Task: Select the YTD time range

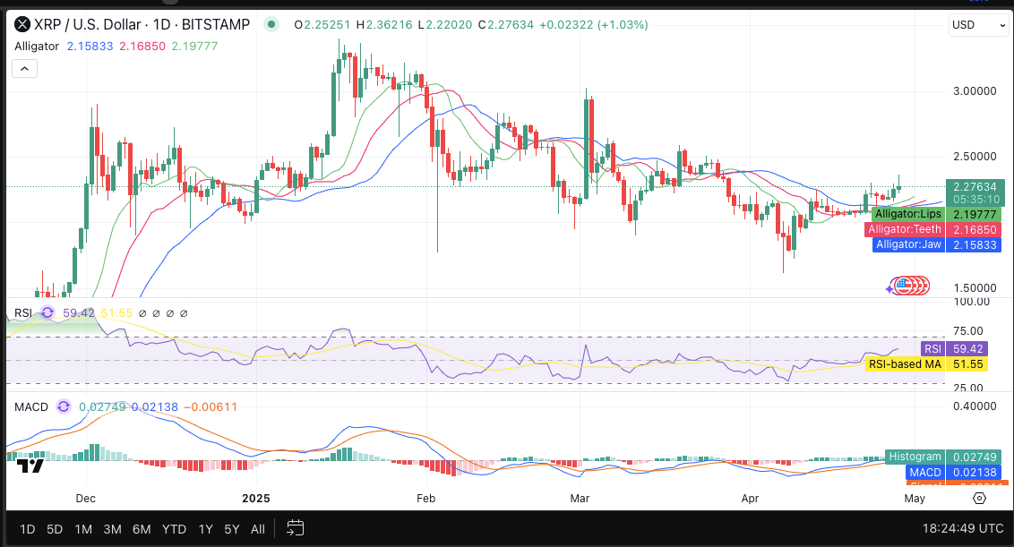Action: 174,529
